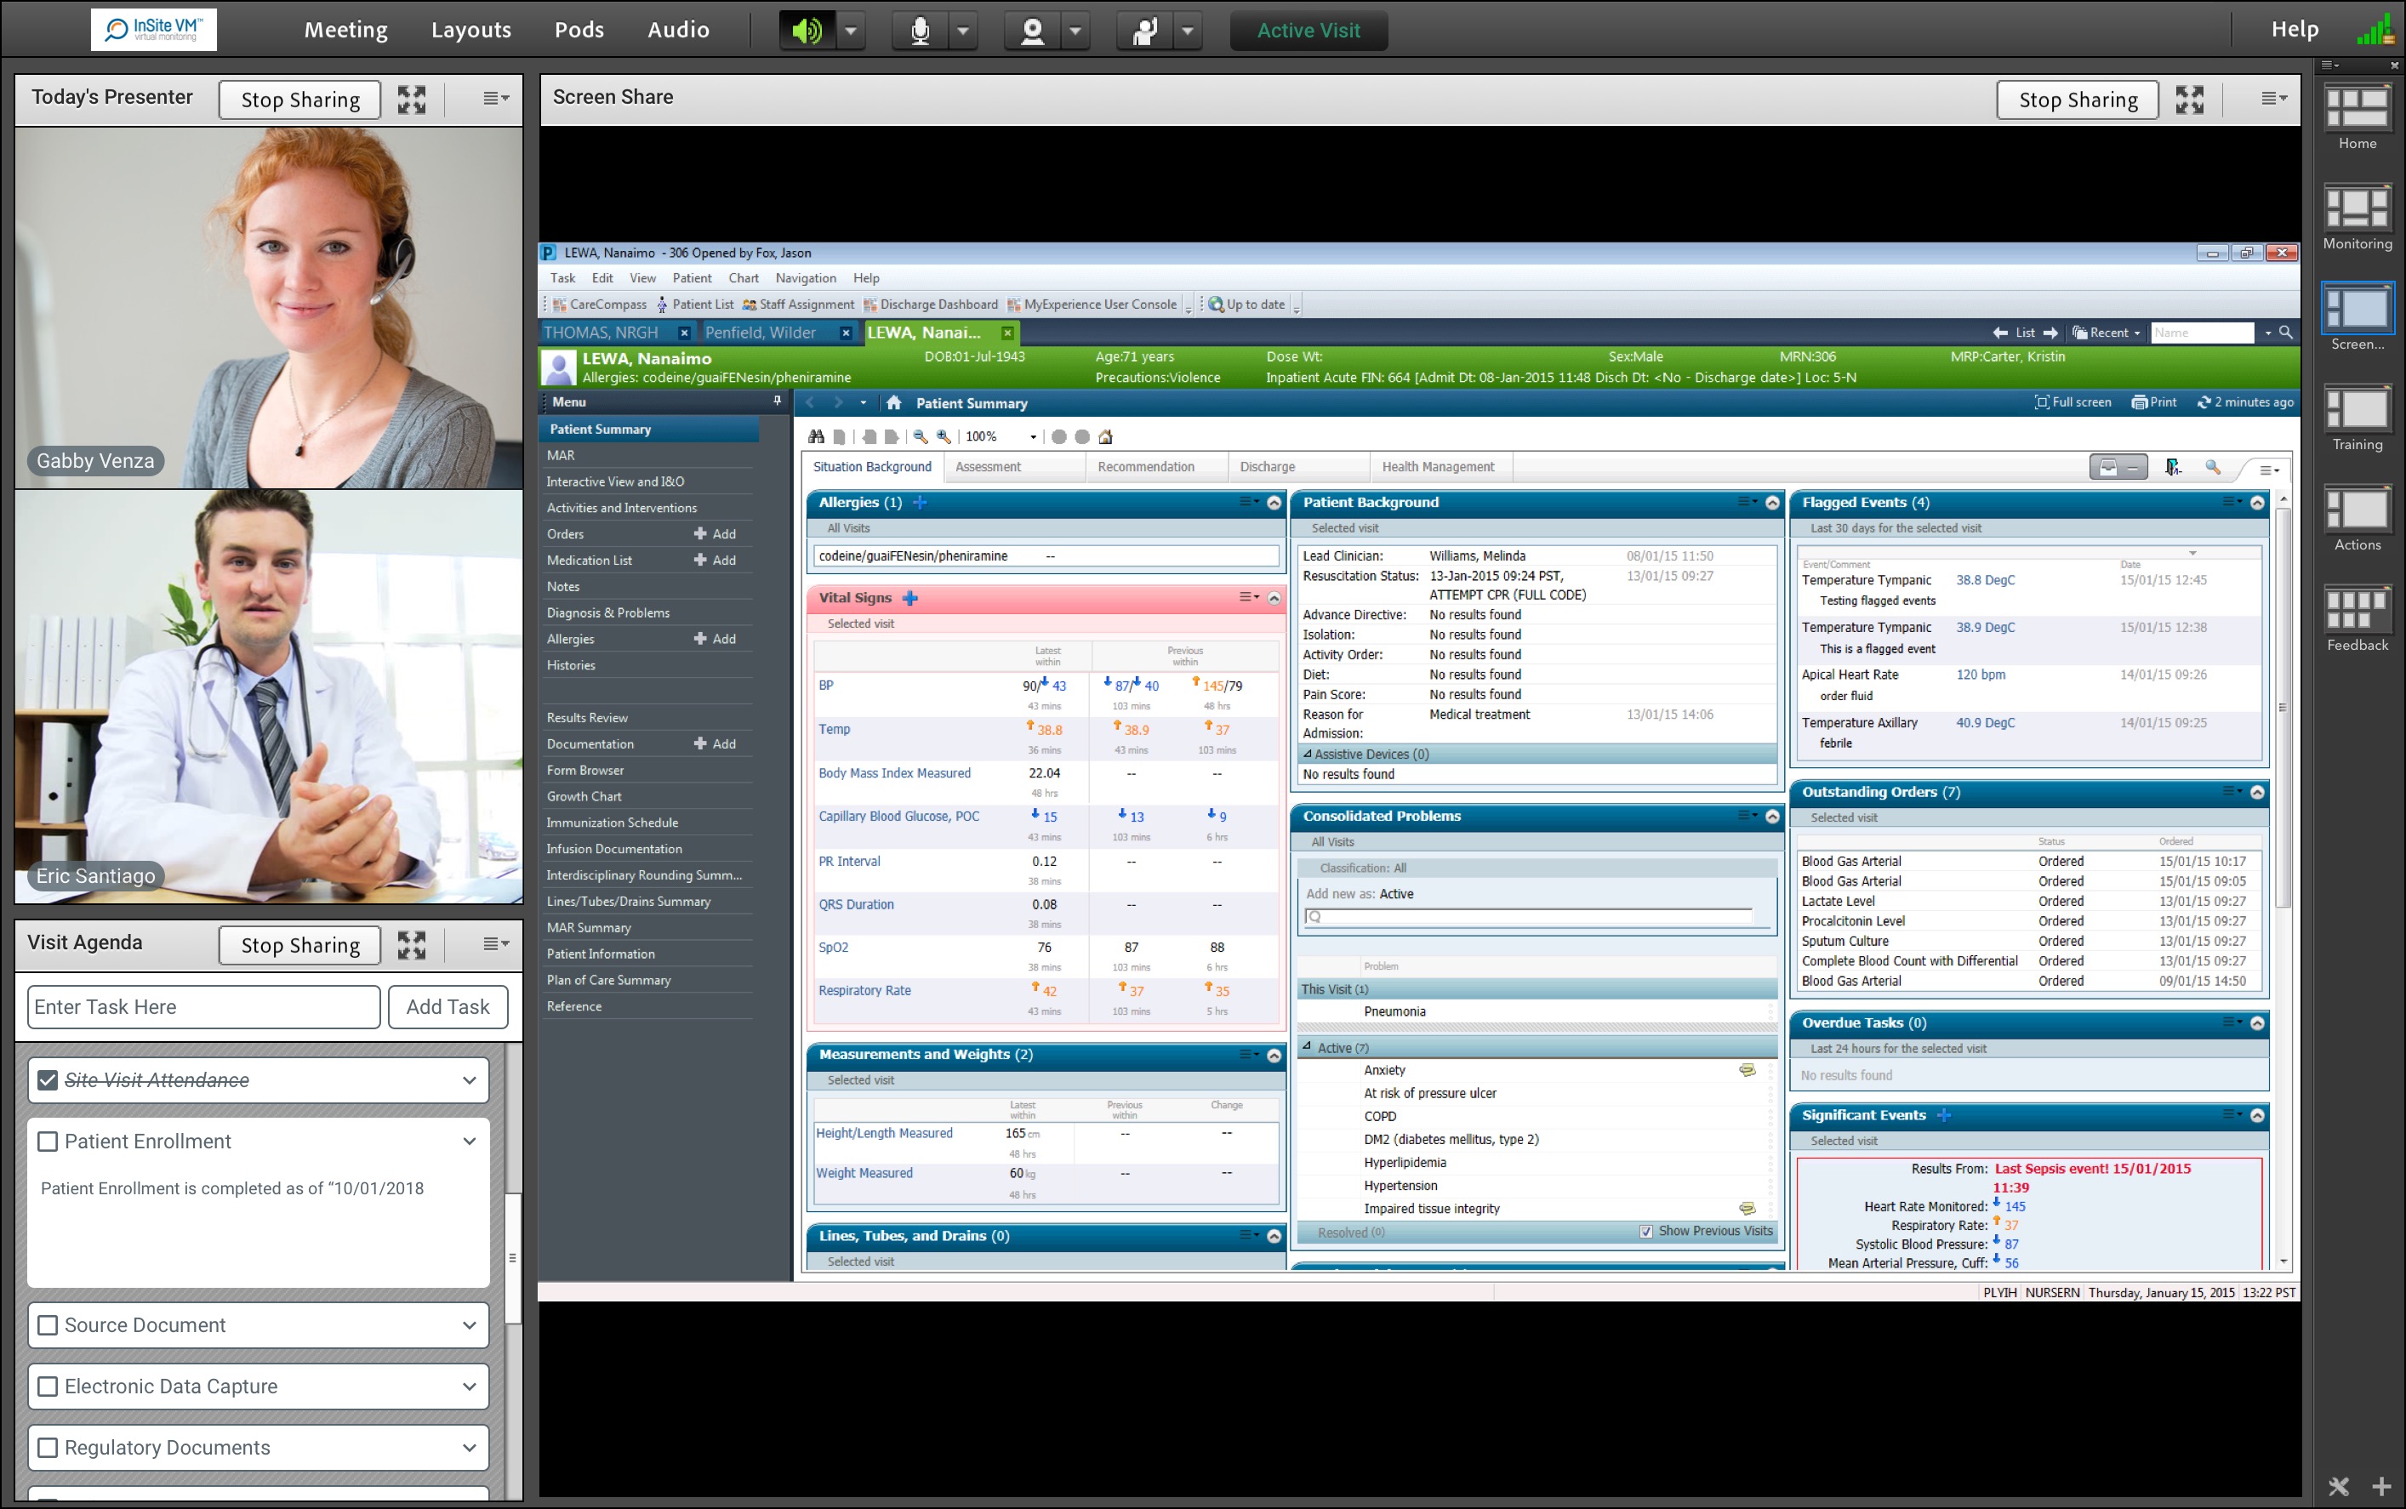2406x1509 pixels.
Task: Open the zoom percentage dropdown at 100%
Action: coord(1033,437)
